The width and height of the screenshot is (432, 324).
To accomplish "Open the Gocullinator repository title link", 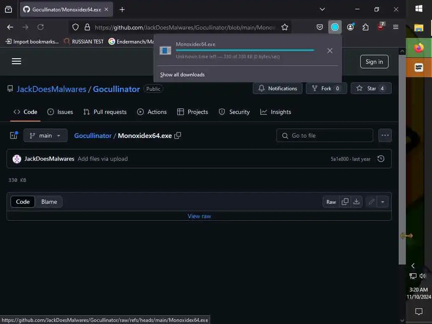I will 116,89.
